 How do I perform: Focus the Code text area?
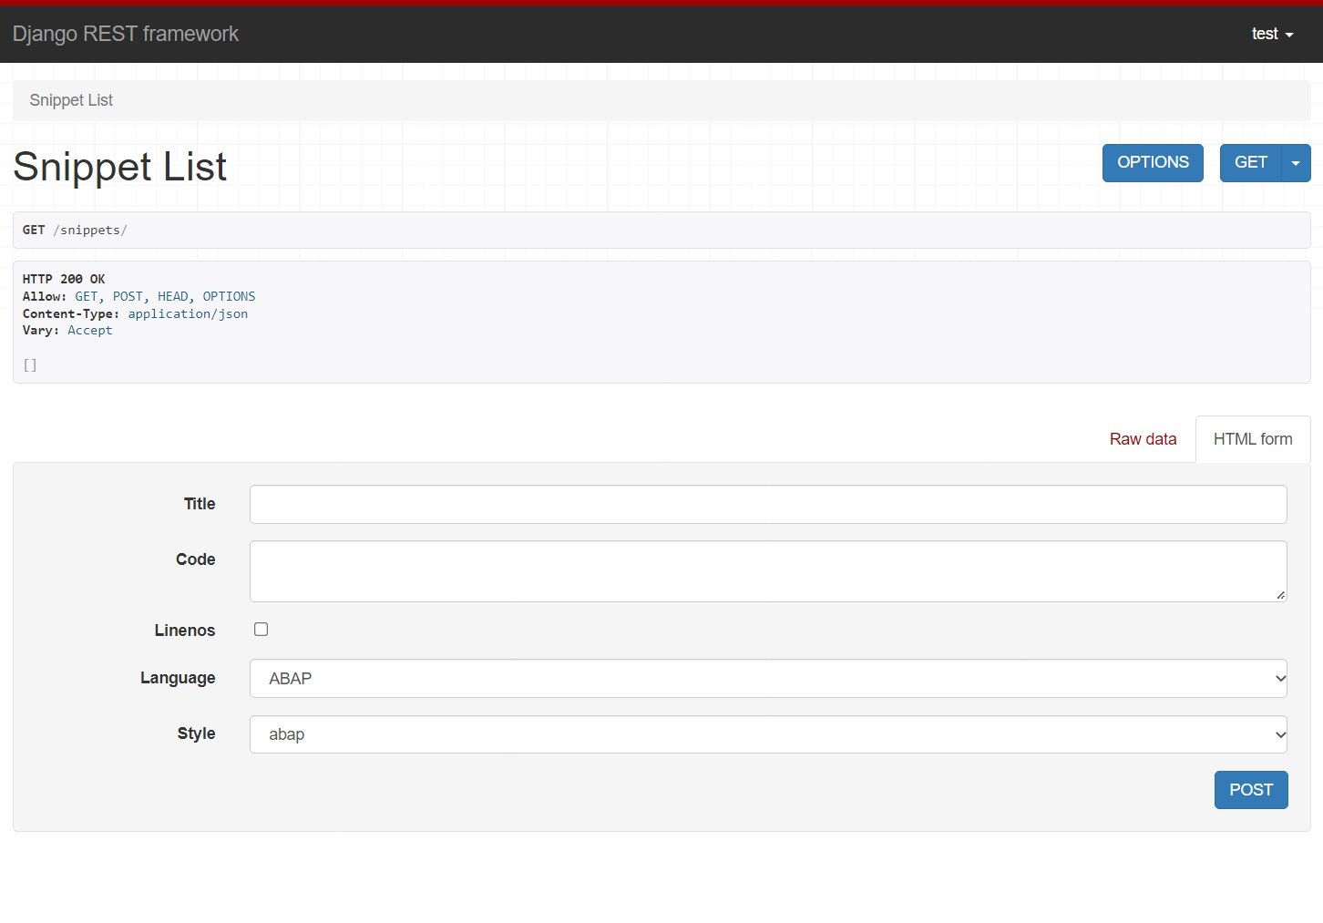click(768, 571)
